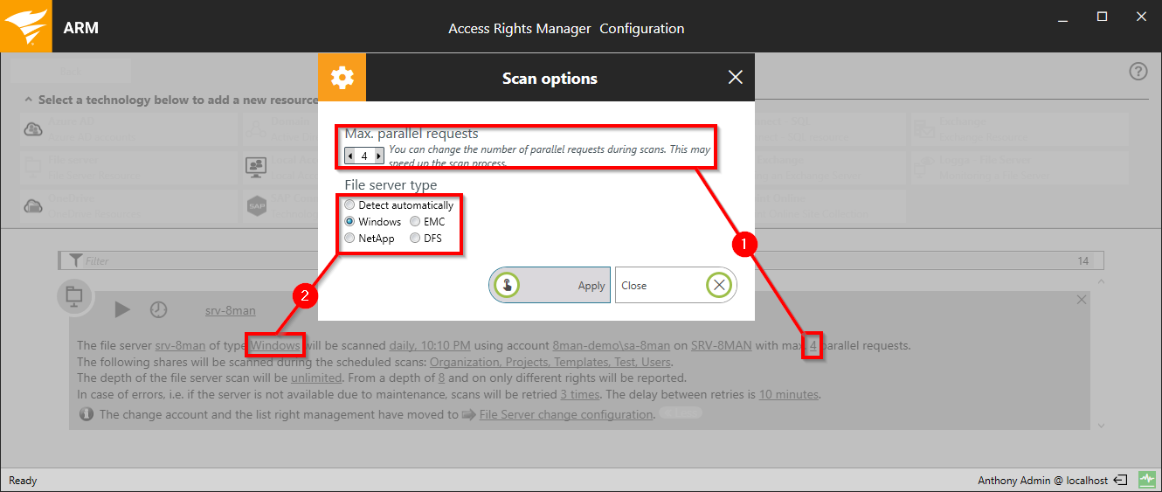Select the Windows file server type
The height and width of the screenshot is (492, 1162).
coord(349,222)
